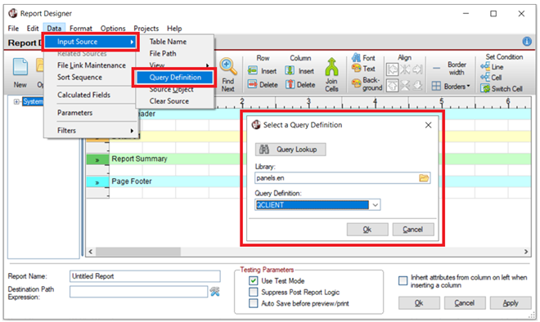The width and height of the screenshot is (540, 322).
Task: Click the destination path tools icon
Action: pyautogui.click(x=215, y=292)
